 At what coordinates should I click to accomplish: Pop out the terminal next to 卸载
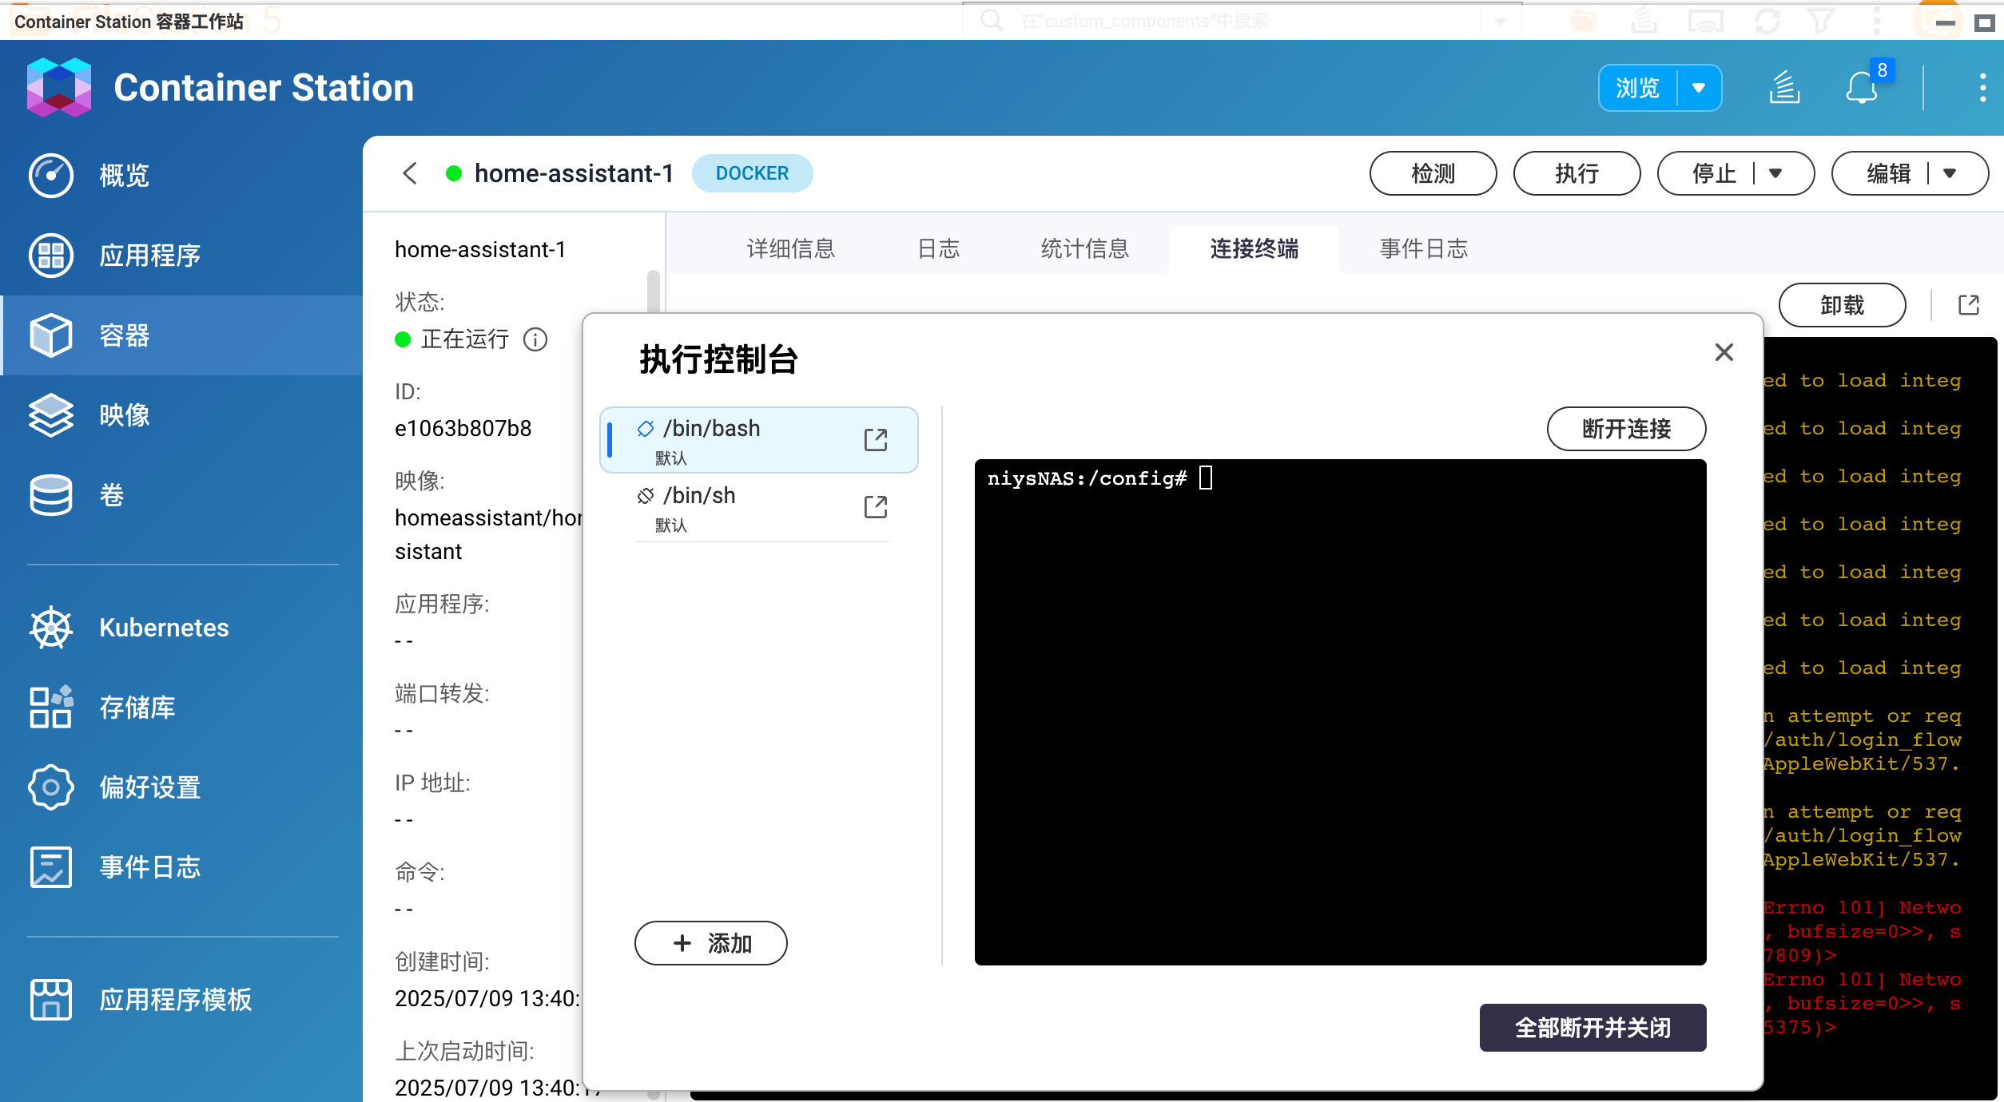pos(1969,304)
